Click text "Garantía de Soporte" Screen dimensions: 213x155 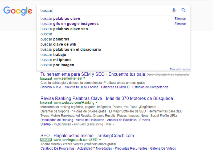pos(55,111)
